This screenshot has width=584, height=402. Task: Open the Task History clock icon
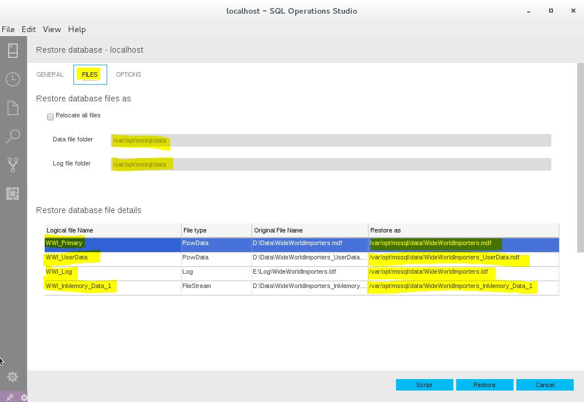tap(13, 79)
